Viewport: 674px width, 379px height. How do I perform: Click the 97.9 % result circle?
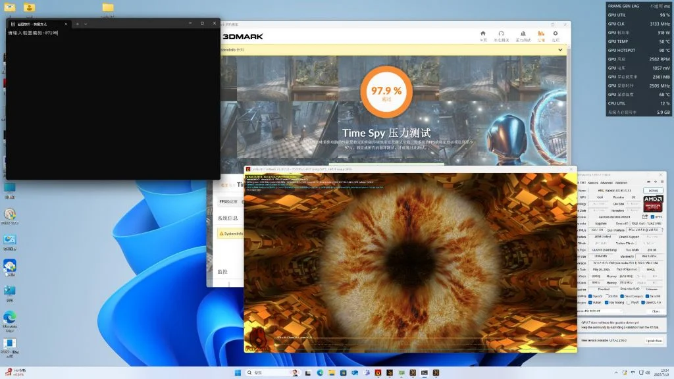386,91
